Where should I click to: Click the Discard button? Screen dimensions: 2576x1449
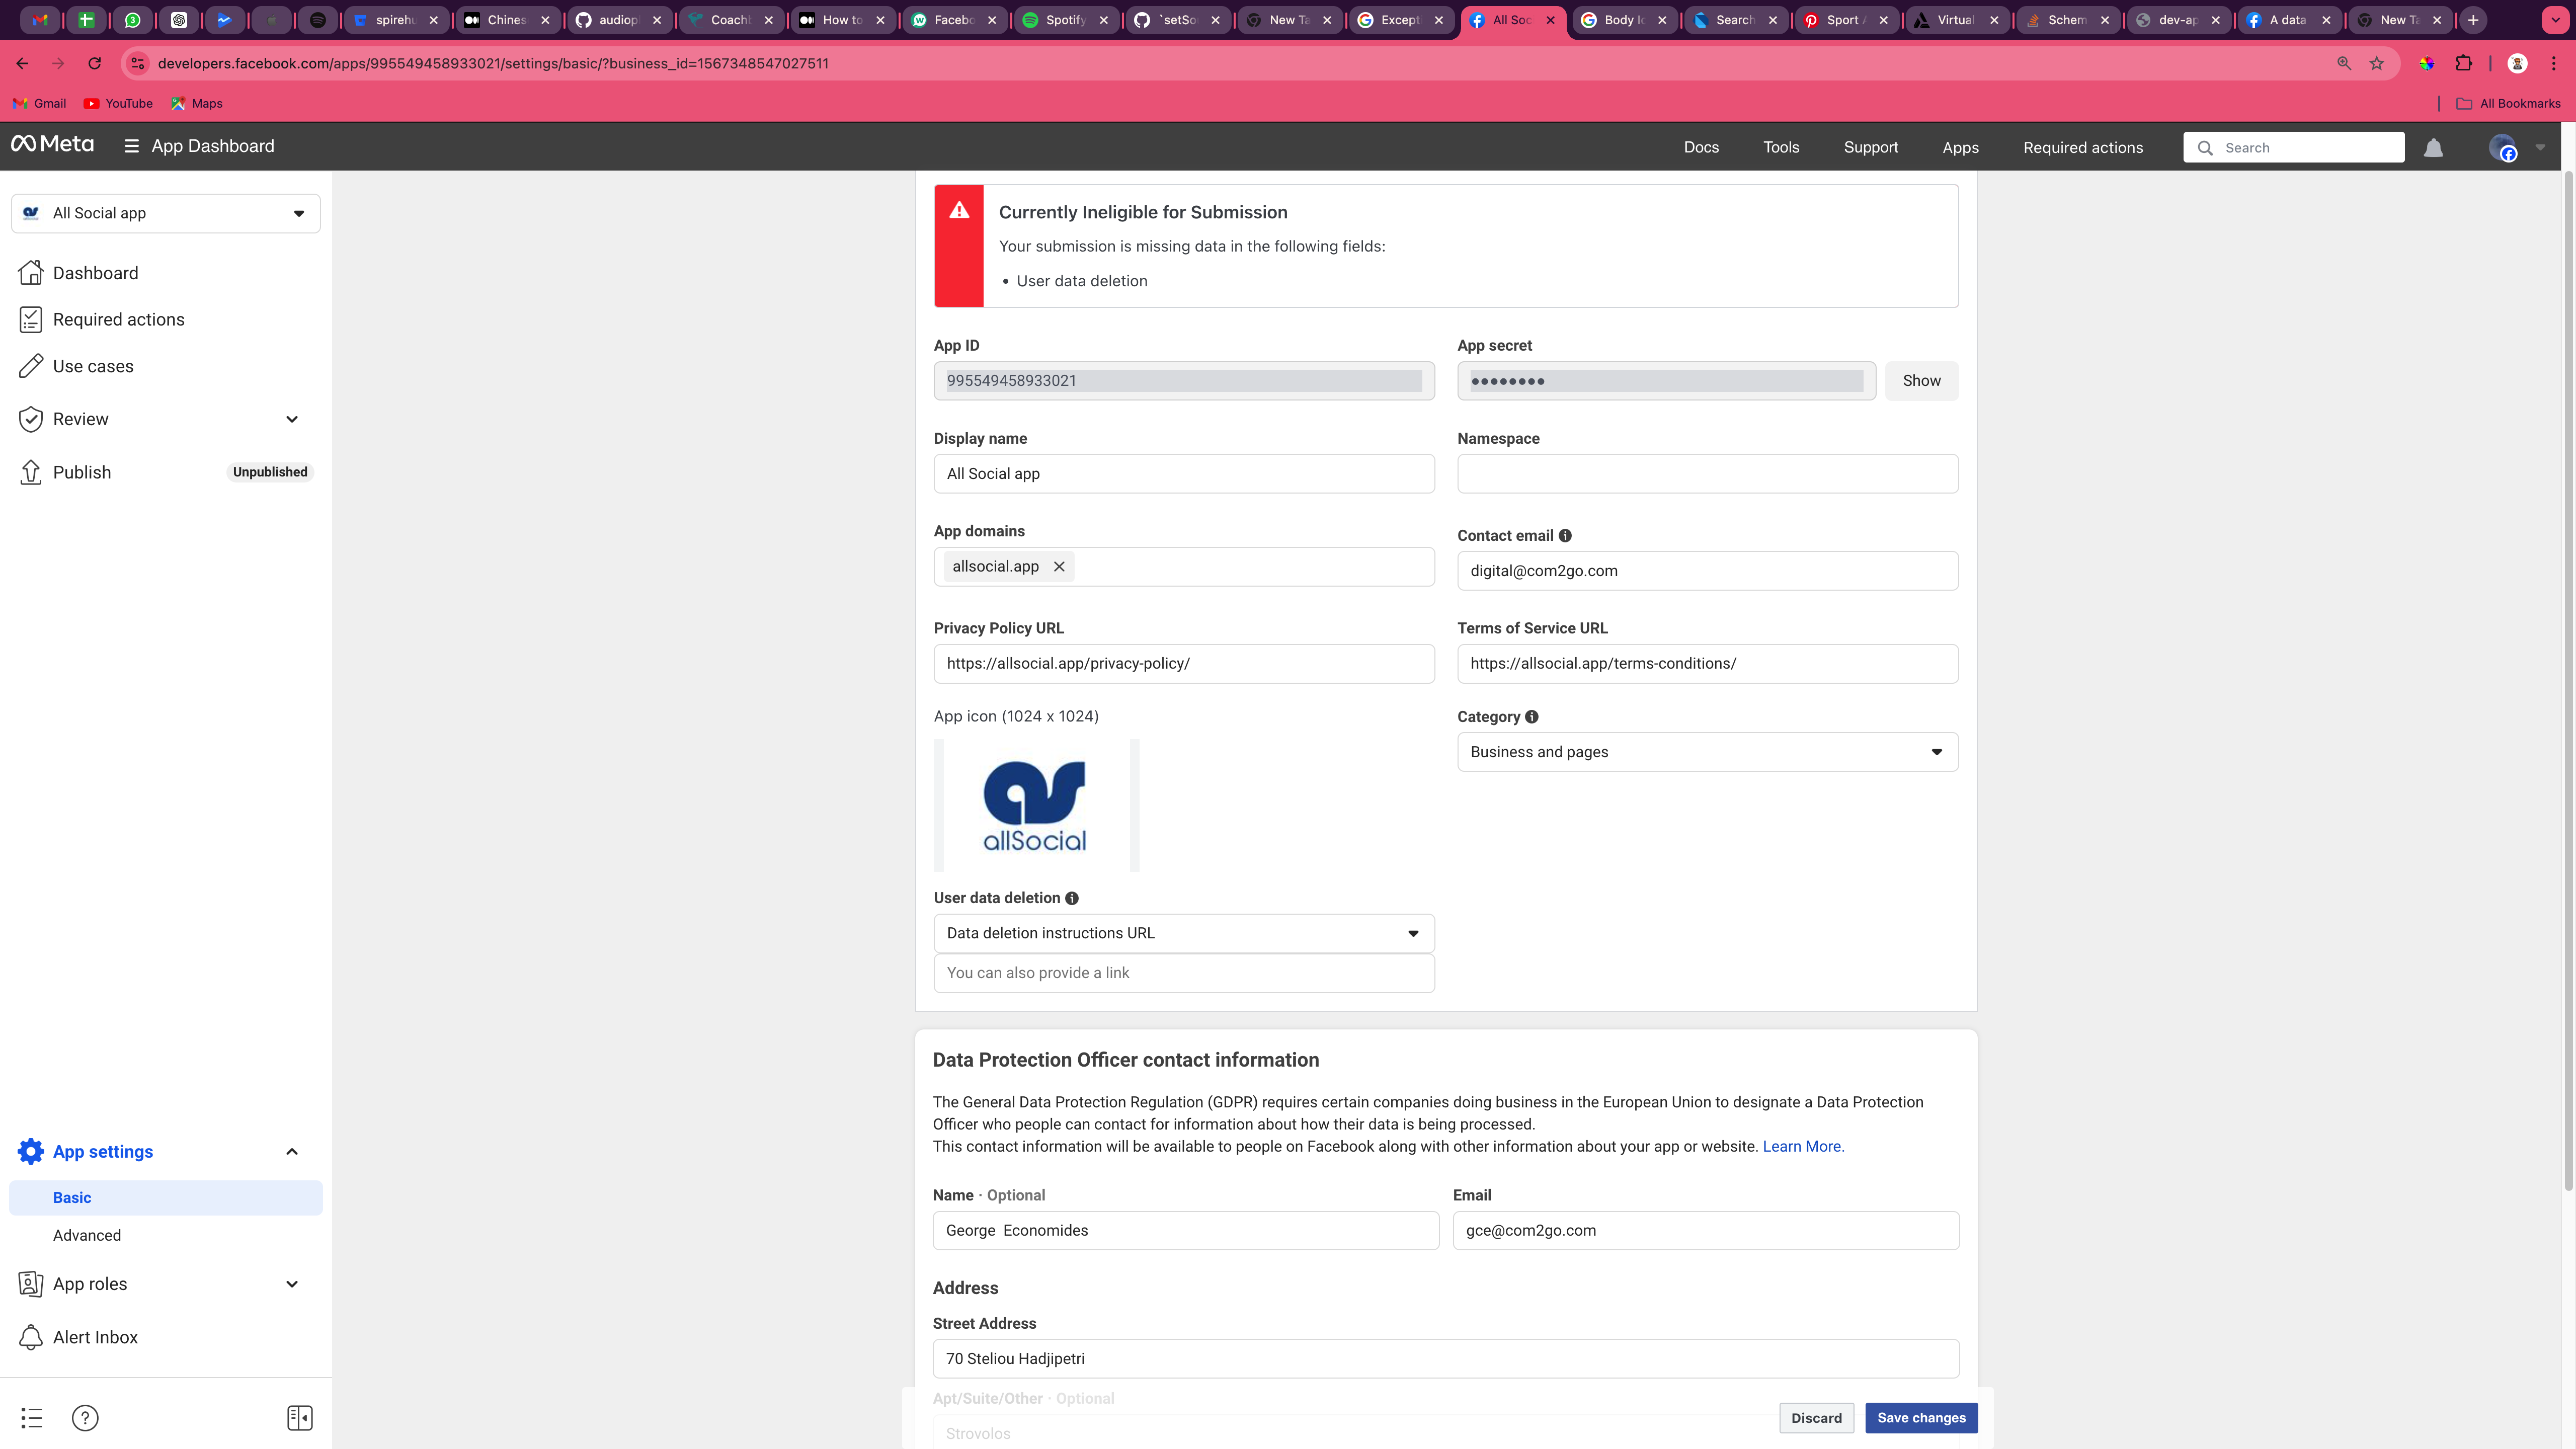pos(1816,1417)
